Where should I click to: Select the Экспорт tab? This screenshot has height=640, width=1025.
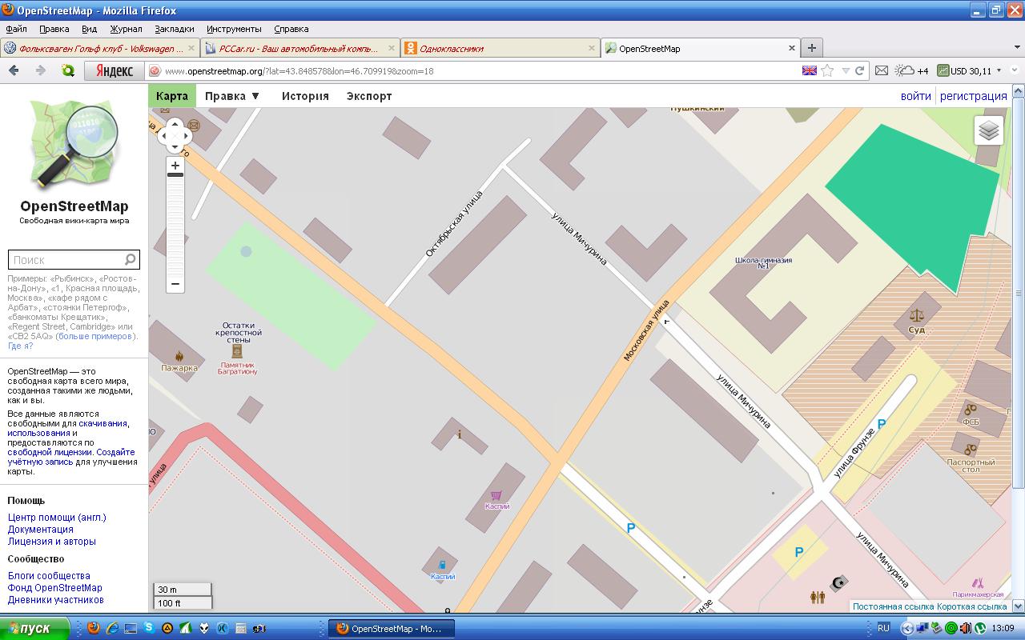pyautogui.click(x=369, y=96)
